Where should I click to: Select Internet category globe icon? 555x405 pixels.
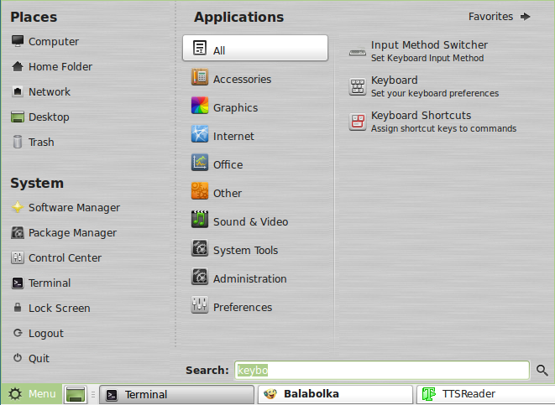(200, 134)
